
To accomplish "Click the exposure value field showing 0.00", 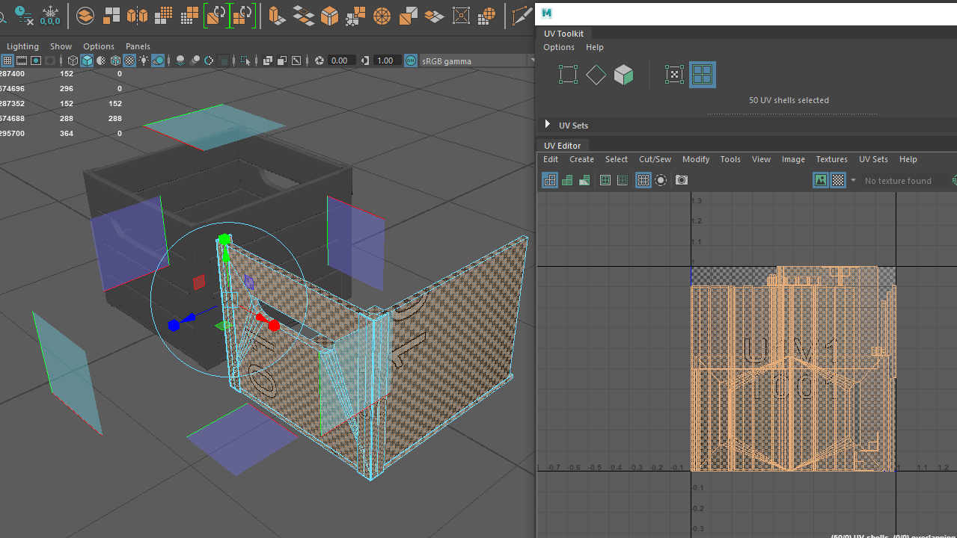I will point(339,61).
